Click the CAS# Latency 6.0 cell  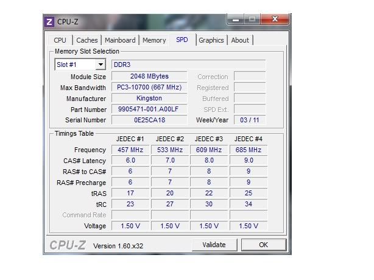click(130, 160)
